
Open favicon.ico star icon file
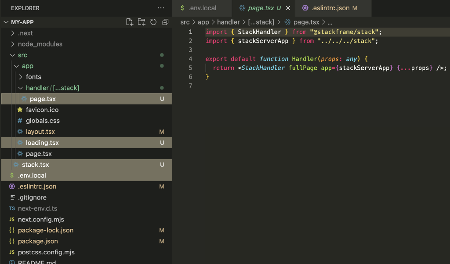coord(42,110)
